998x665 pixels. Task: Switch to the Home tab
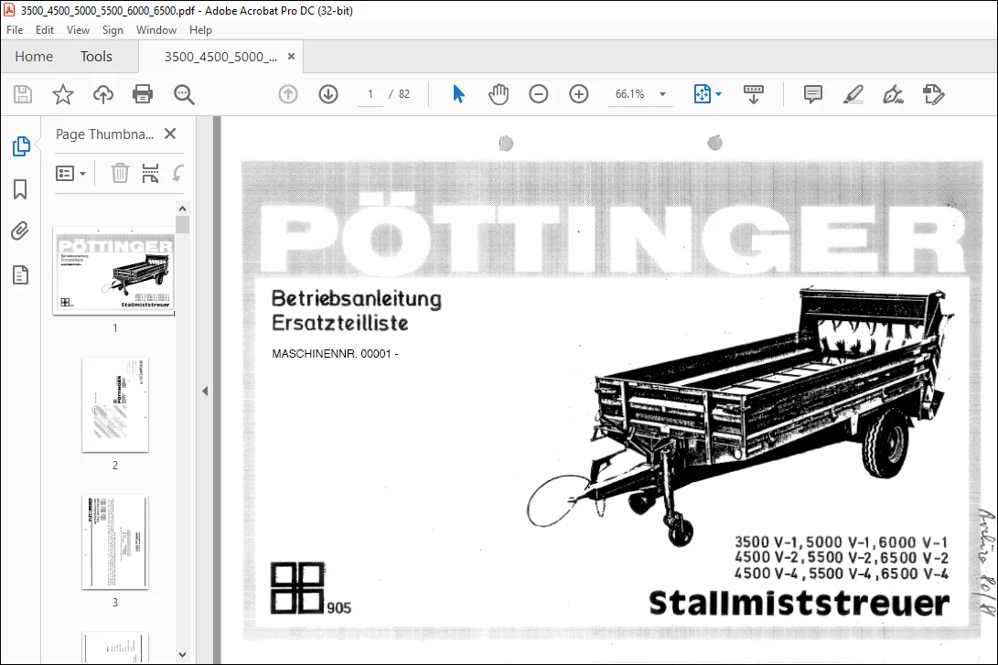coord(34,57)
